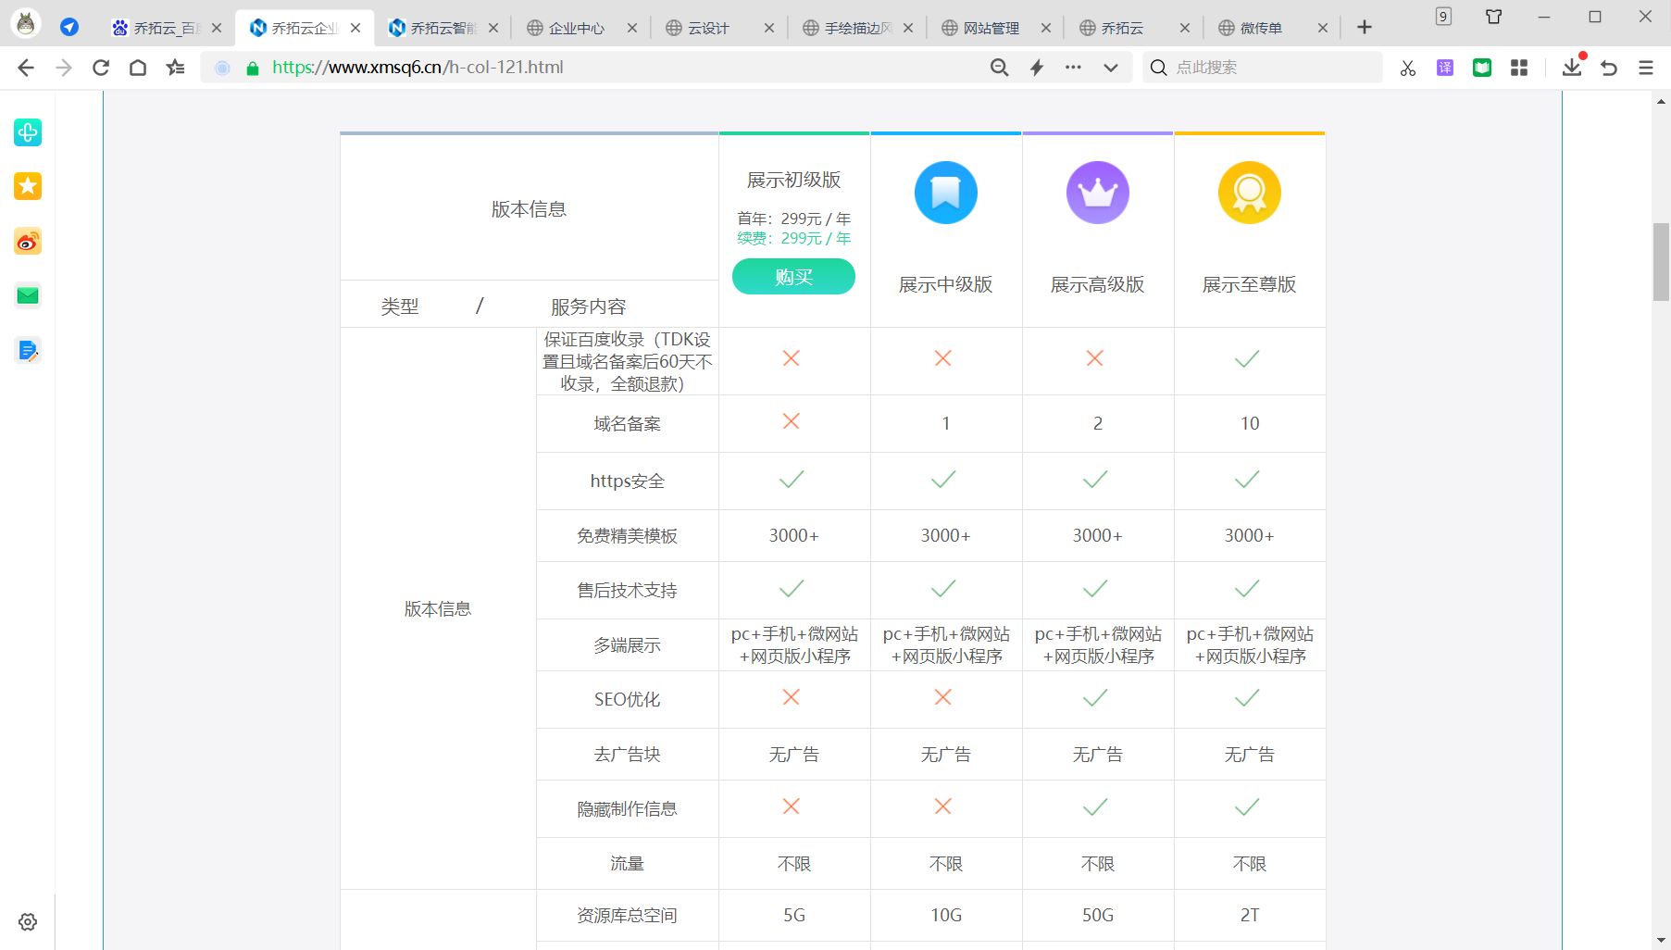Go to the browser home page icon
This screenshot has height=950, width=1671.
point(138,68)
